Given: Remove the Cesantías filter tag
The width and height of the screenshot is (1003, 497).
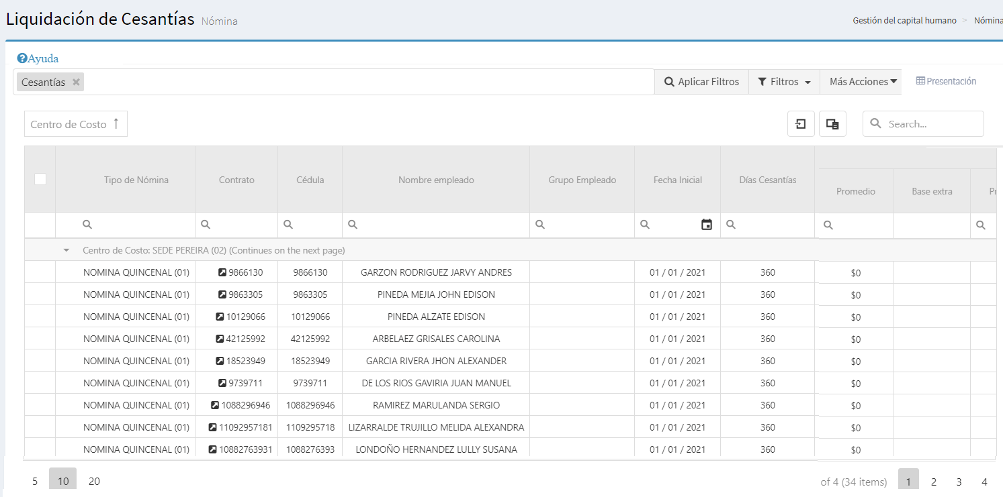Looking at the screenshot, I should pos(77,82).
